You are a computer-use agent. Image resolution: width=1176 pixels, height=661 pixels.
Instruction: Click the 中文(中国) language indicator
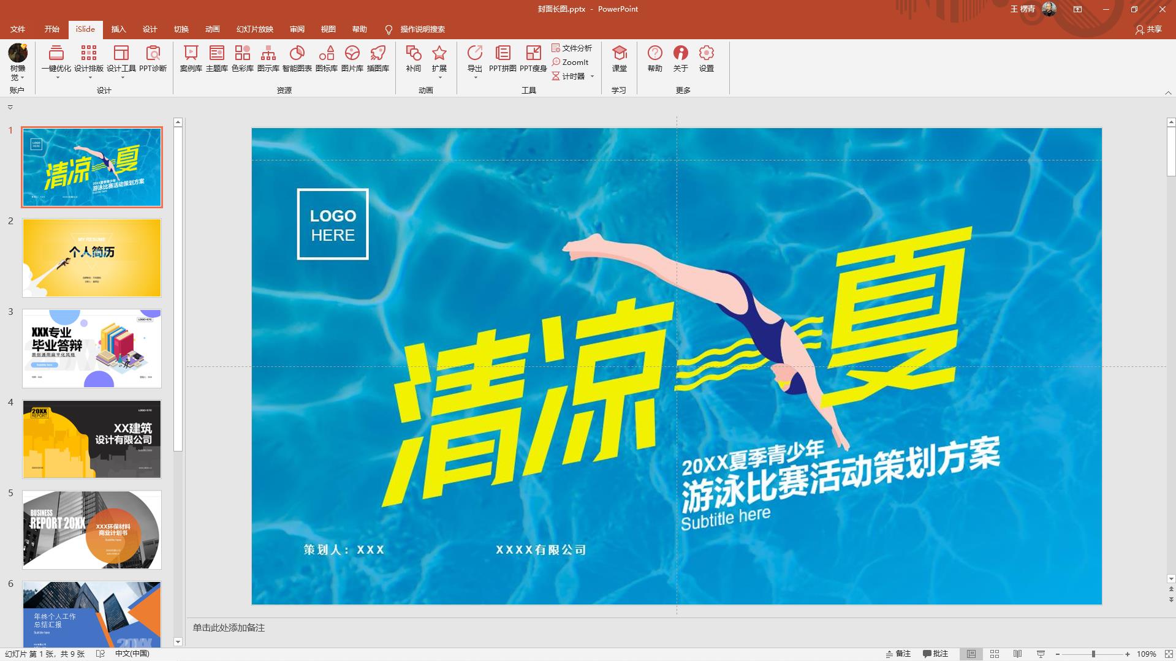[132, 654]
